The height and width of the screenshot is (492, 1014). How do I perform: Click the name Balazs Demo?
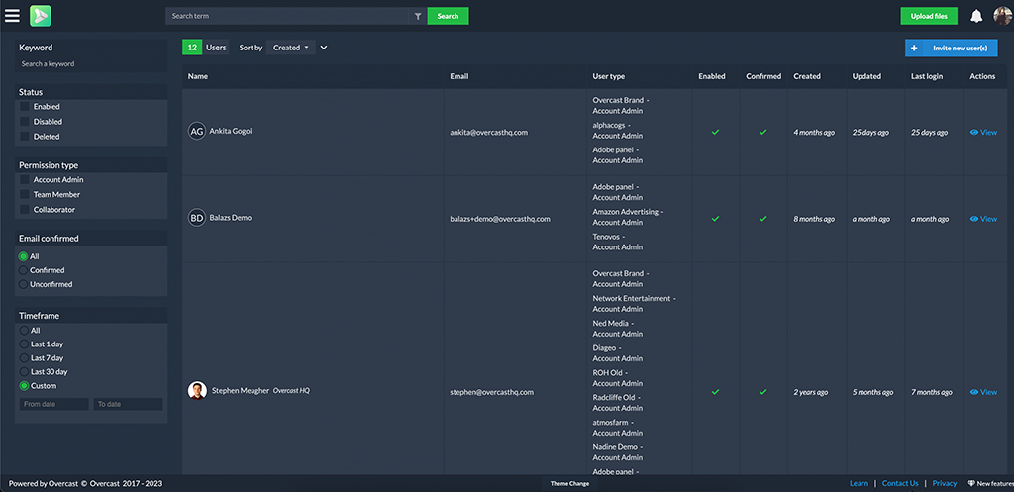coord(230,217)
